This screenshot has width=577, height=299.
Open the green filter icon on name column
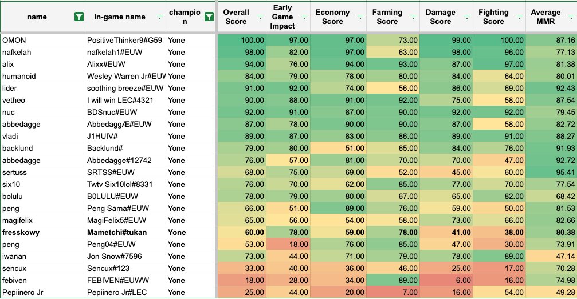pyautogui.click(x=78, y=17)
